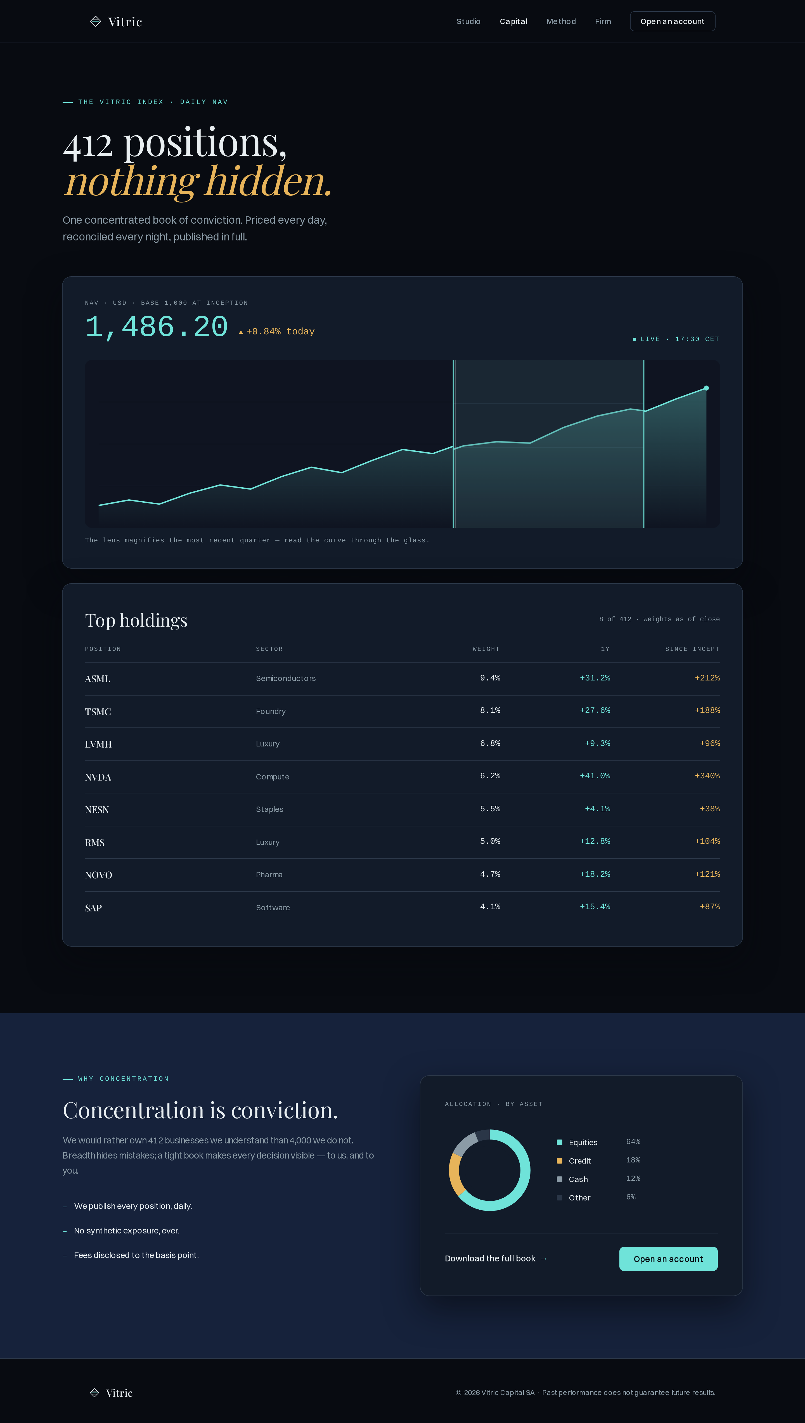Click the Cash gray legend swatch

click(x=560, y=1179)
